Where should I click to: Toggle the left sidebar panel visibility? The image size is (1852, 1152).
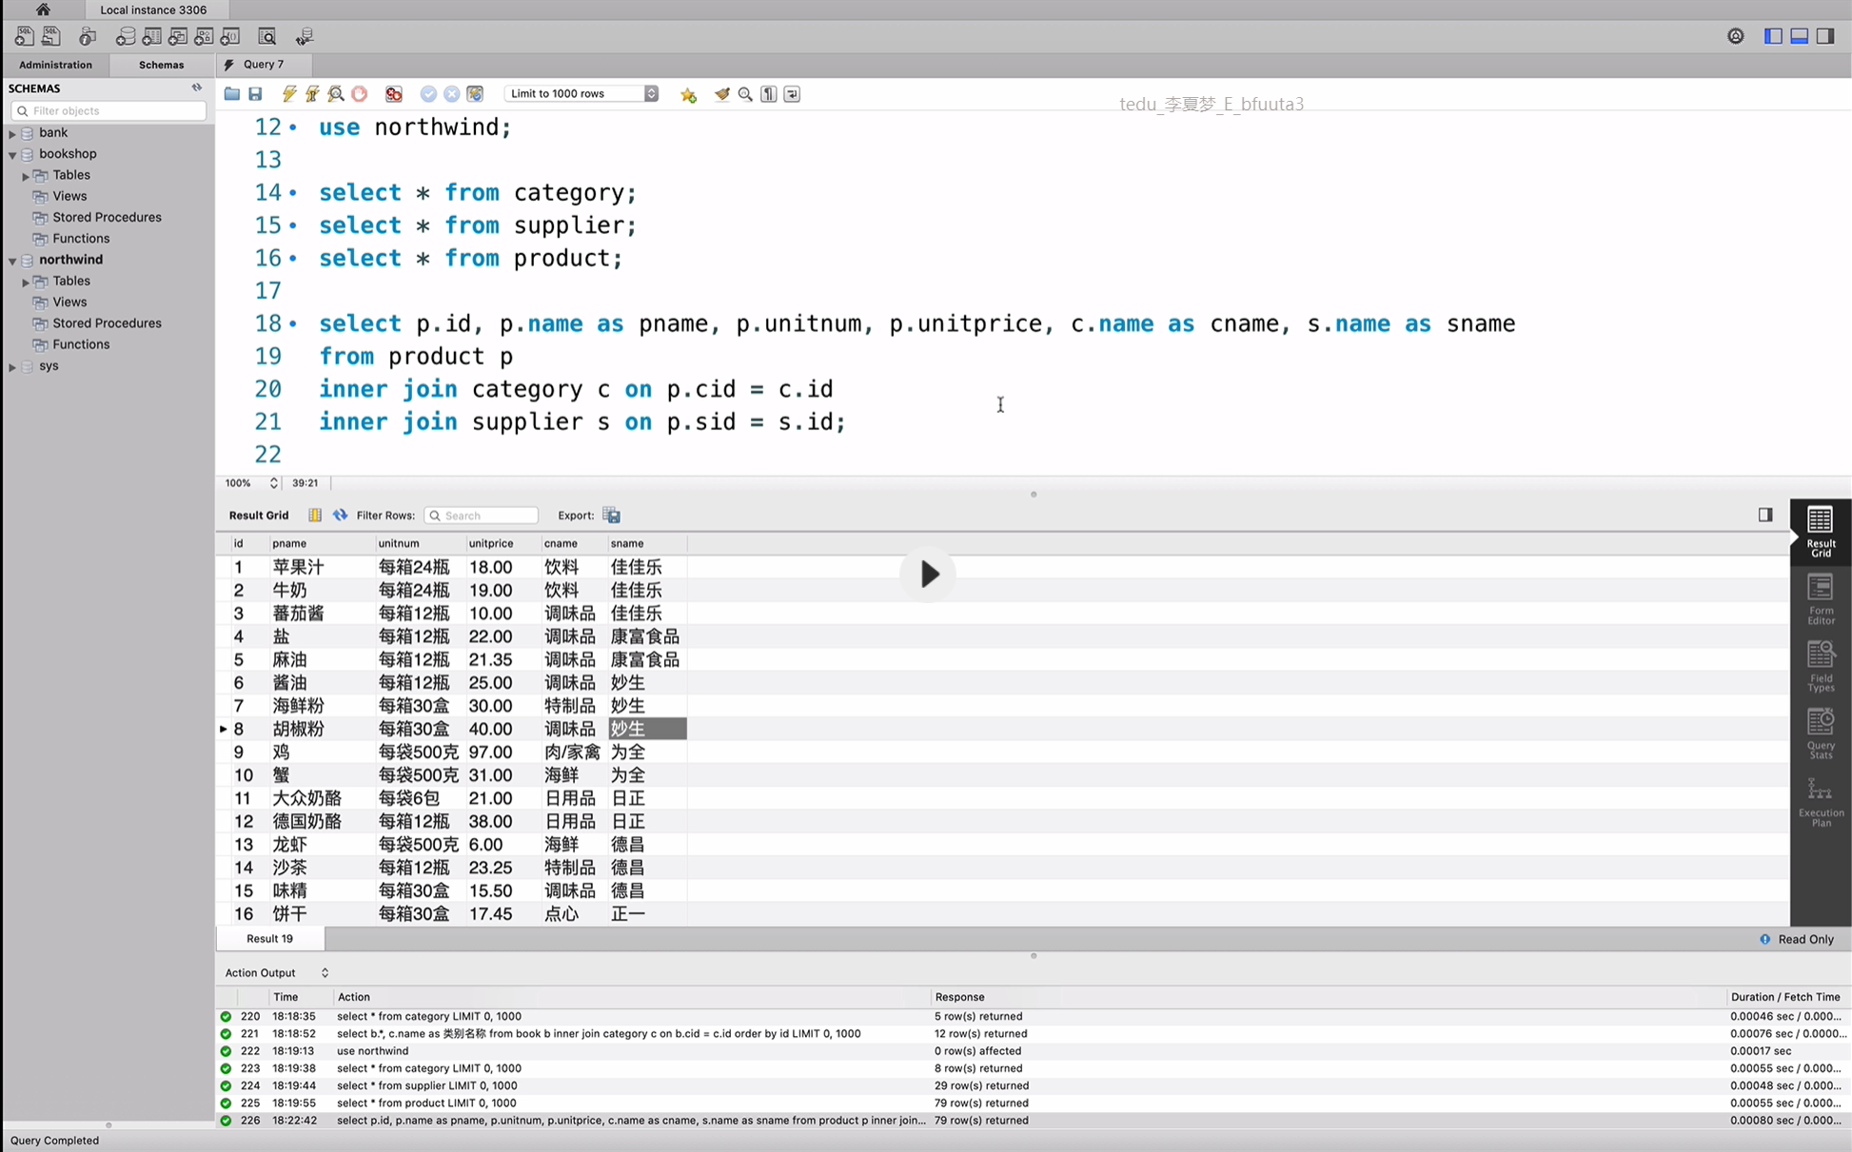point(1773,36)
